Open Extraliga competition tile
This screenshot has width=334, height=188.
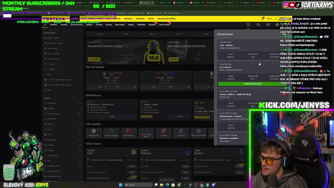click(181, 133)
